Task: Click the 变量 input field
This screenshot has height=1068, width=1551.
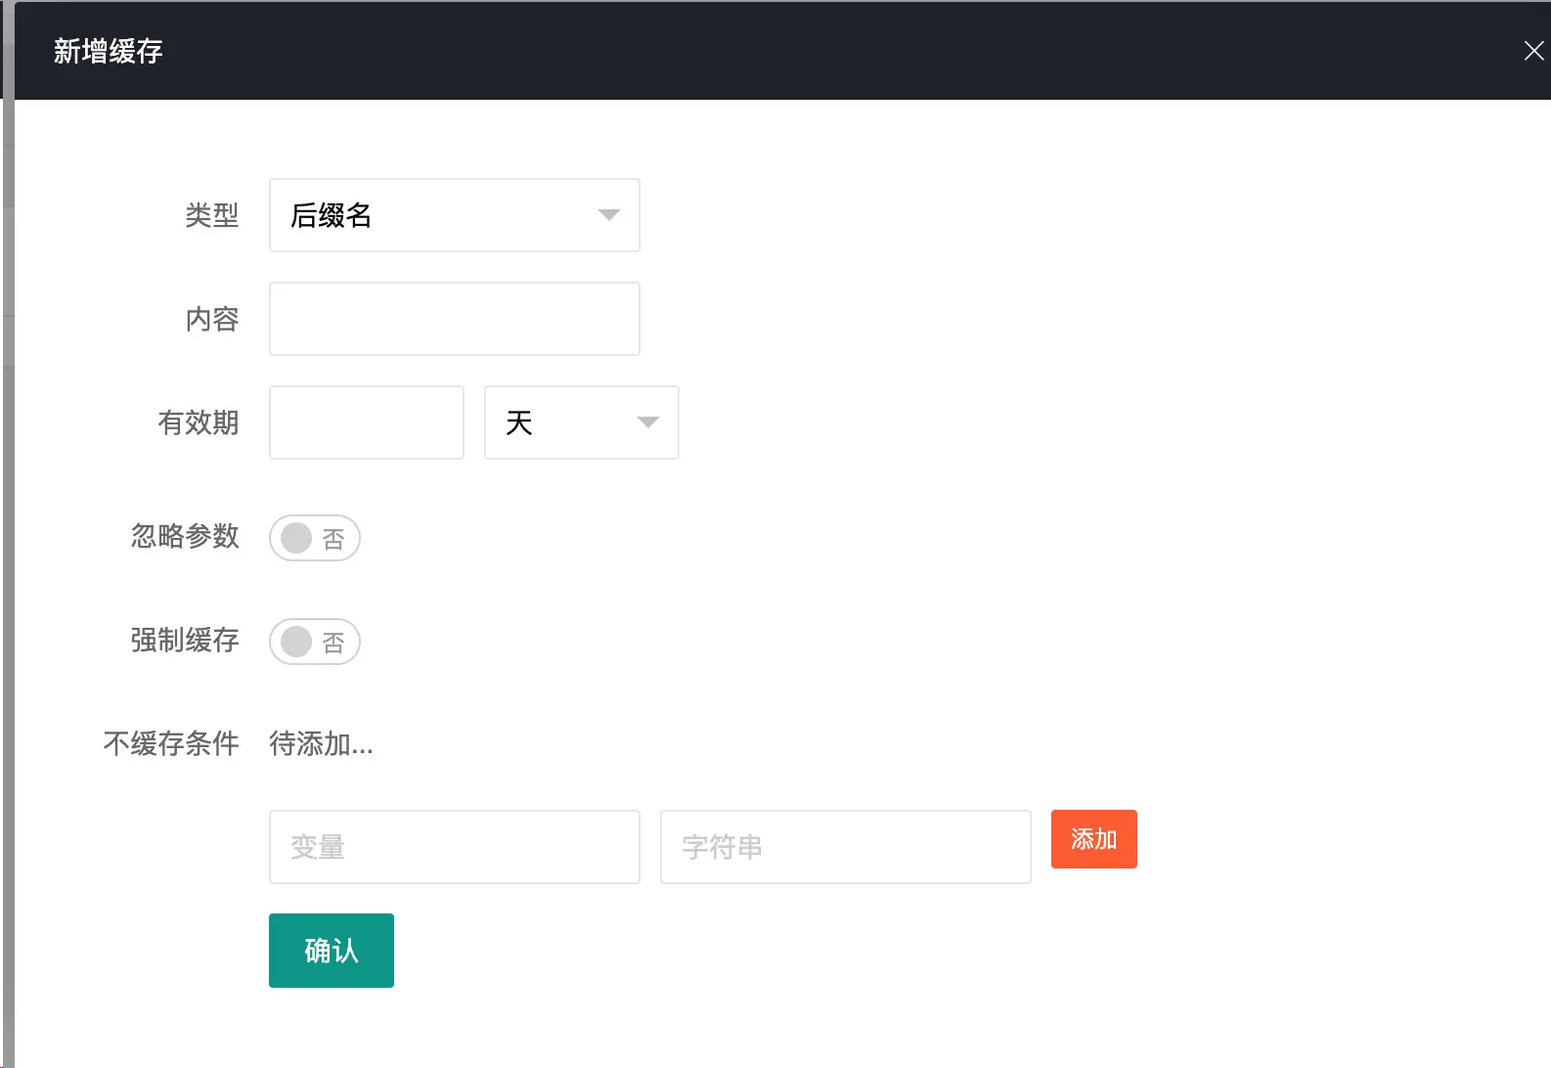Action: click(454, 847)
